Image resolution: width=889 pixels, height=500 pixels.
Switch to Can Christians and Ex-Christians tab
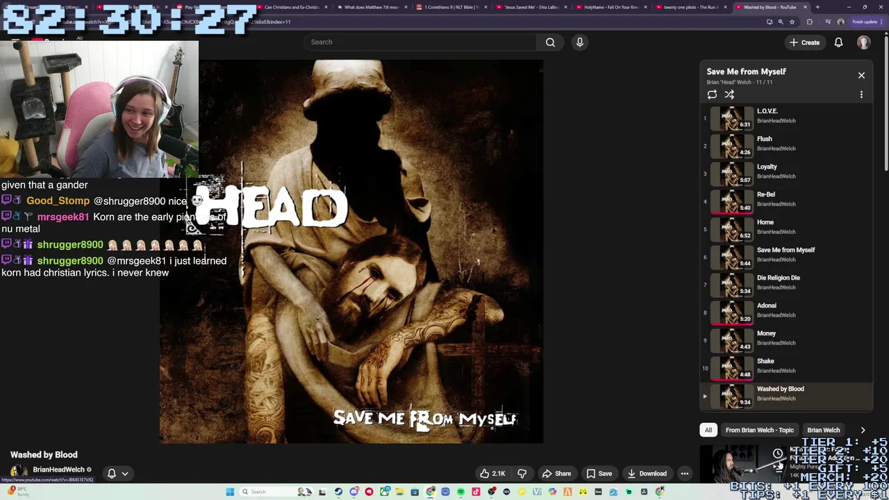pos(292,7)
